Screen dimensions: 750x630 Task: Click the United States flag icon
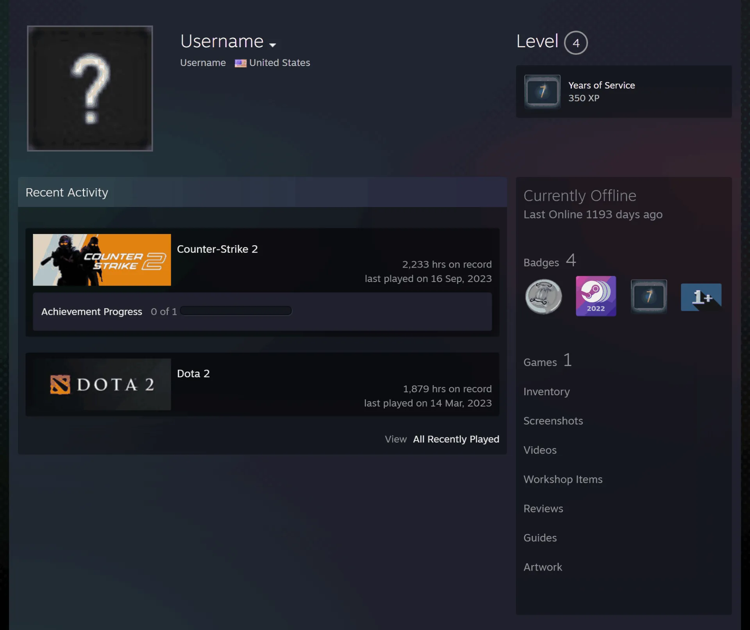pos(241,63)
